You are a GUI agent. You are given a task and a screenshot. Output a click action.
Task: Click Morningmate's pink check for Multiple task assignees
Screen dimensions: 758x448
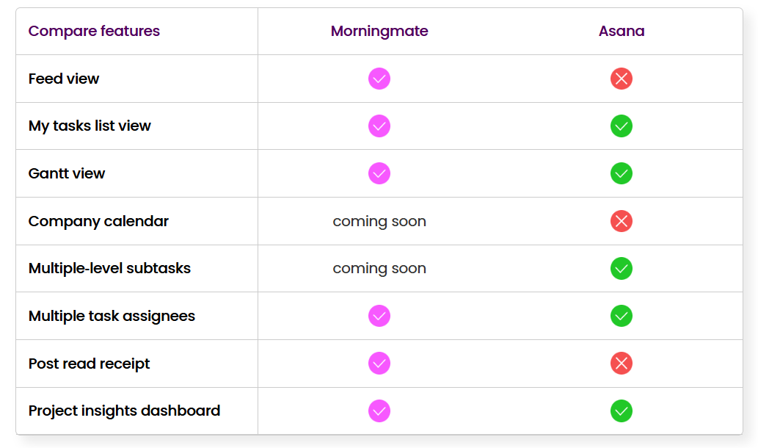[x=379, y=316]
